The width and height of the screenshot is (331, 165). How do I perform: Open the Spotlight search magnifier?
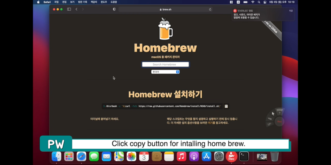click(259, 2)
